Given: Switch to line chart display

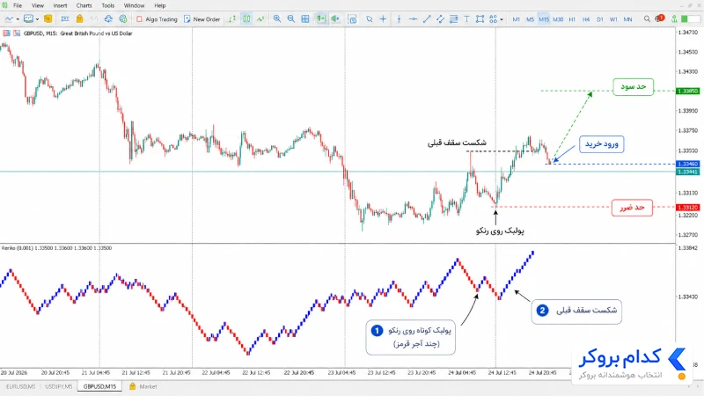Looking at the screenshot, I should pyautogui.click(x=260, y=18).
